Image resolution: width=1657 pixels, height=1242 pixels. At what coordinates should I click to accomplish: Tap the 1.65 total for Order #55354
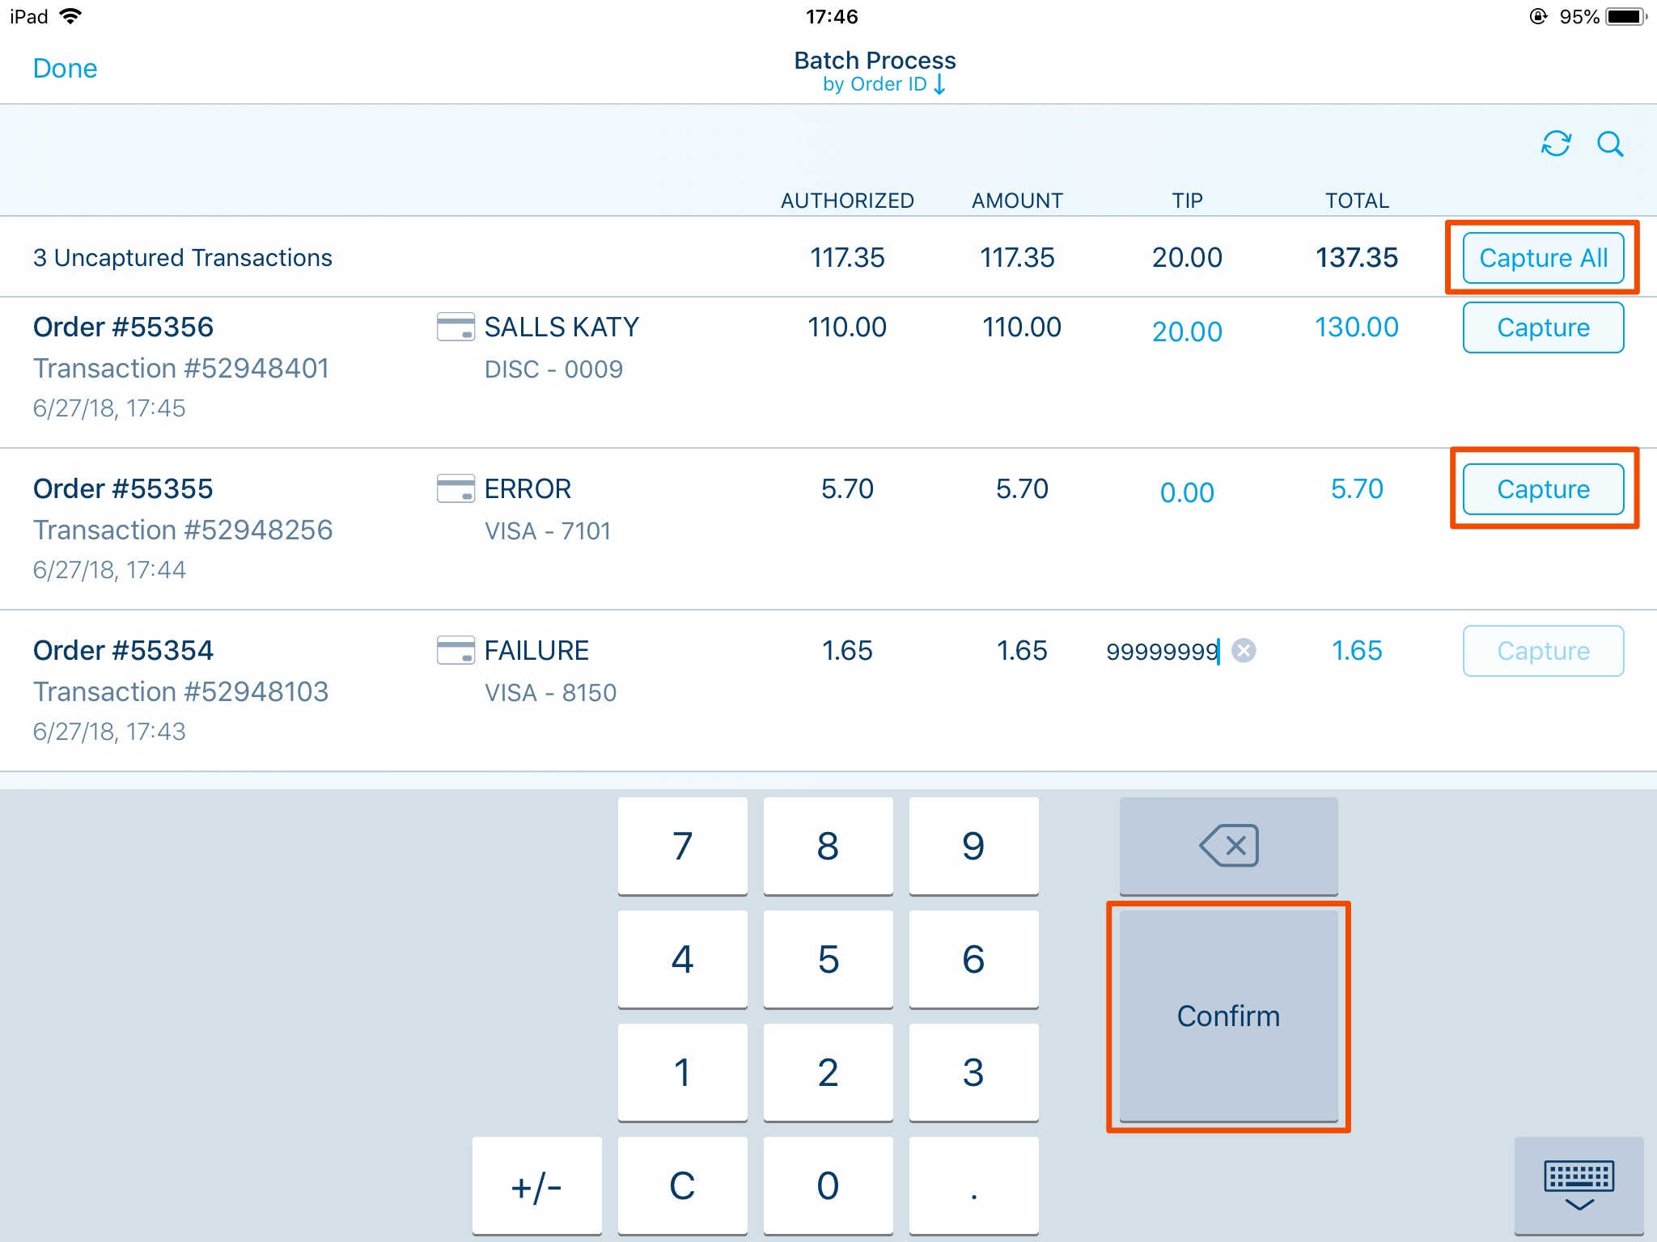click(1357, 651)
